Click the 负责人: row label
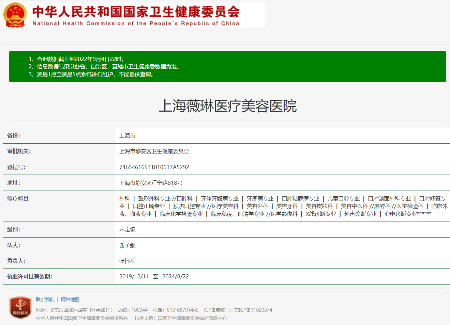 point(16,261)
